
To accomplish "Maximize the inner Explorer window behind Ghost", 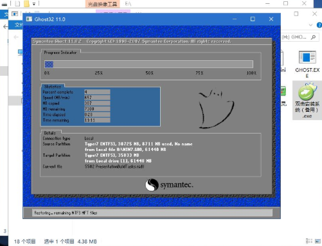I will (296, 14).
